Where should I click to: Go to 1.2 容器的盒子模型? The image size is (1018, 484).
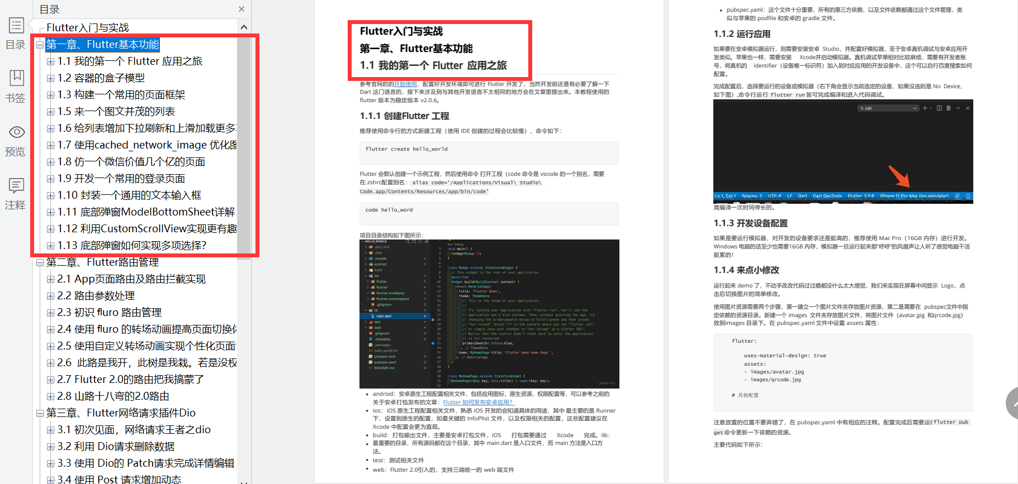(x=101, y=78)
